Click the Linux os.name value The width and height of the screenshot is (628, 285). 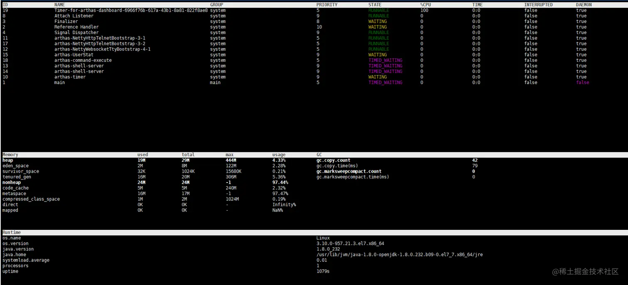pyautogui.click(x=323, y=238)
